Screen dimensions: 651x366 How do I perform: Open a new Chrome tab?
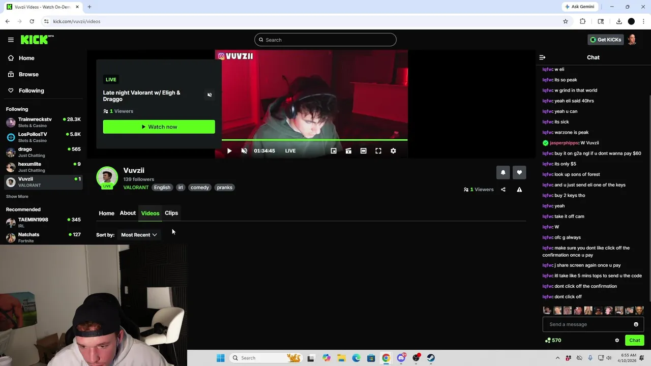[x=89, y=7]
